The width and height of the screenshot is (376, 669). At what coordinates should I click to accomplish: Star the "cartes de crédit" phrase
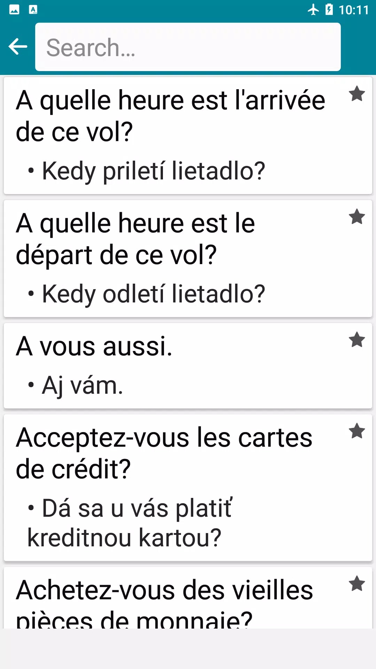[x=357, y=431]
